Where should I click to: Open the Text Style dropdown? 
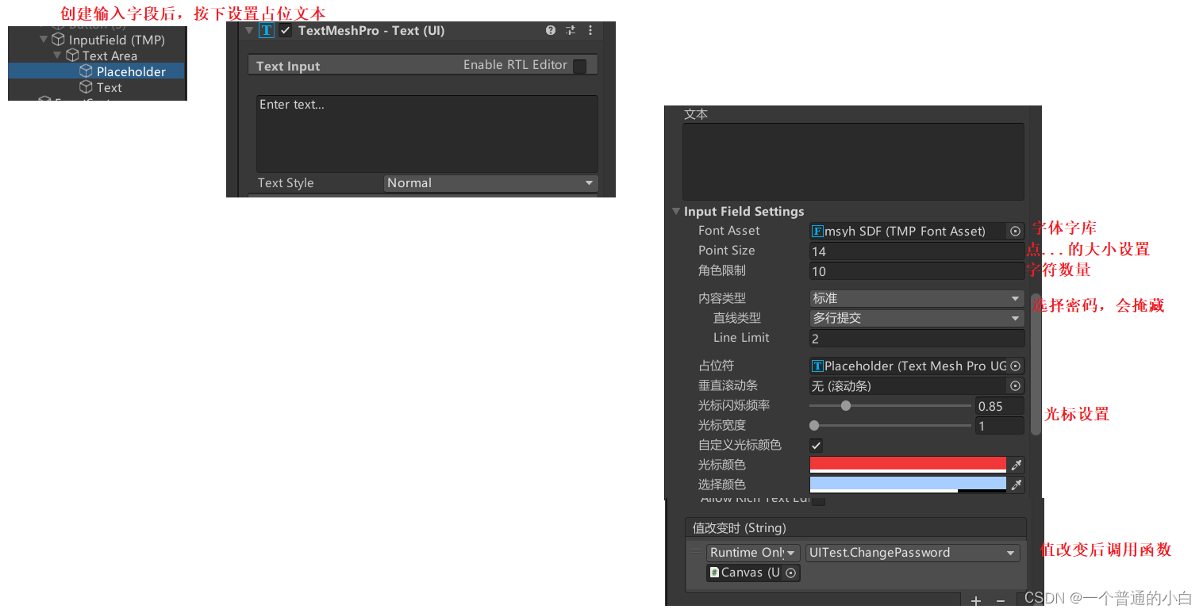click(x=490, y=183)
